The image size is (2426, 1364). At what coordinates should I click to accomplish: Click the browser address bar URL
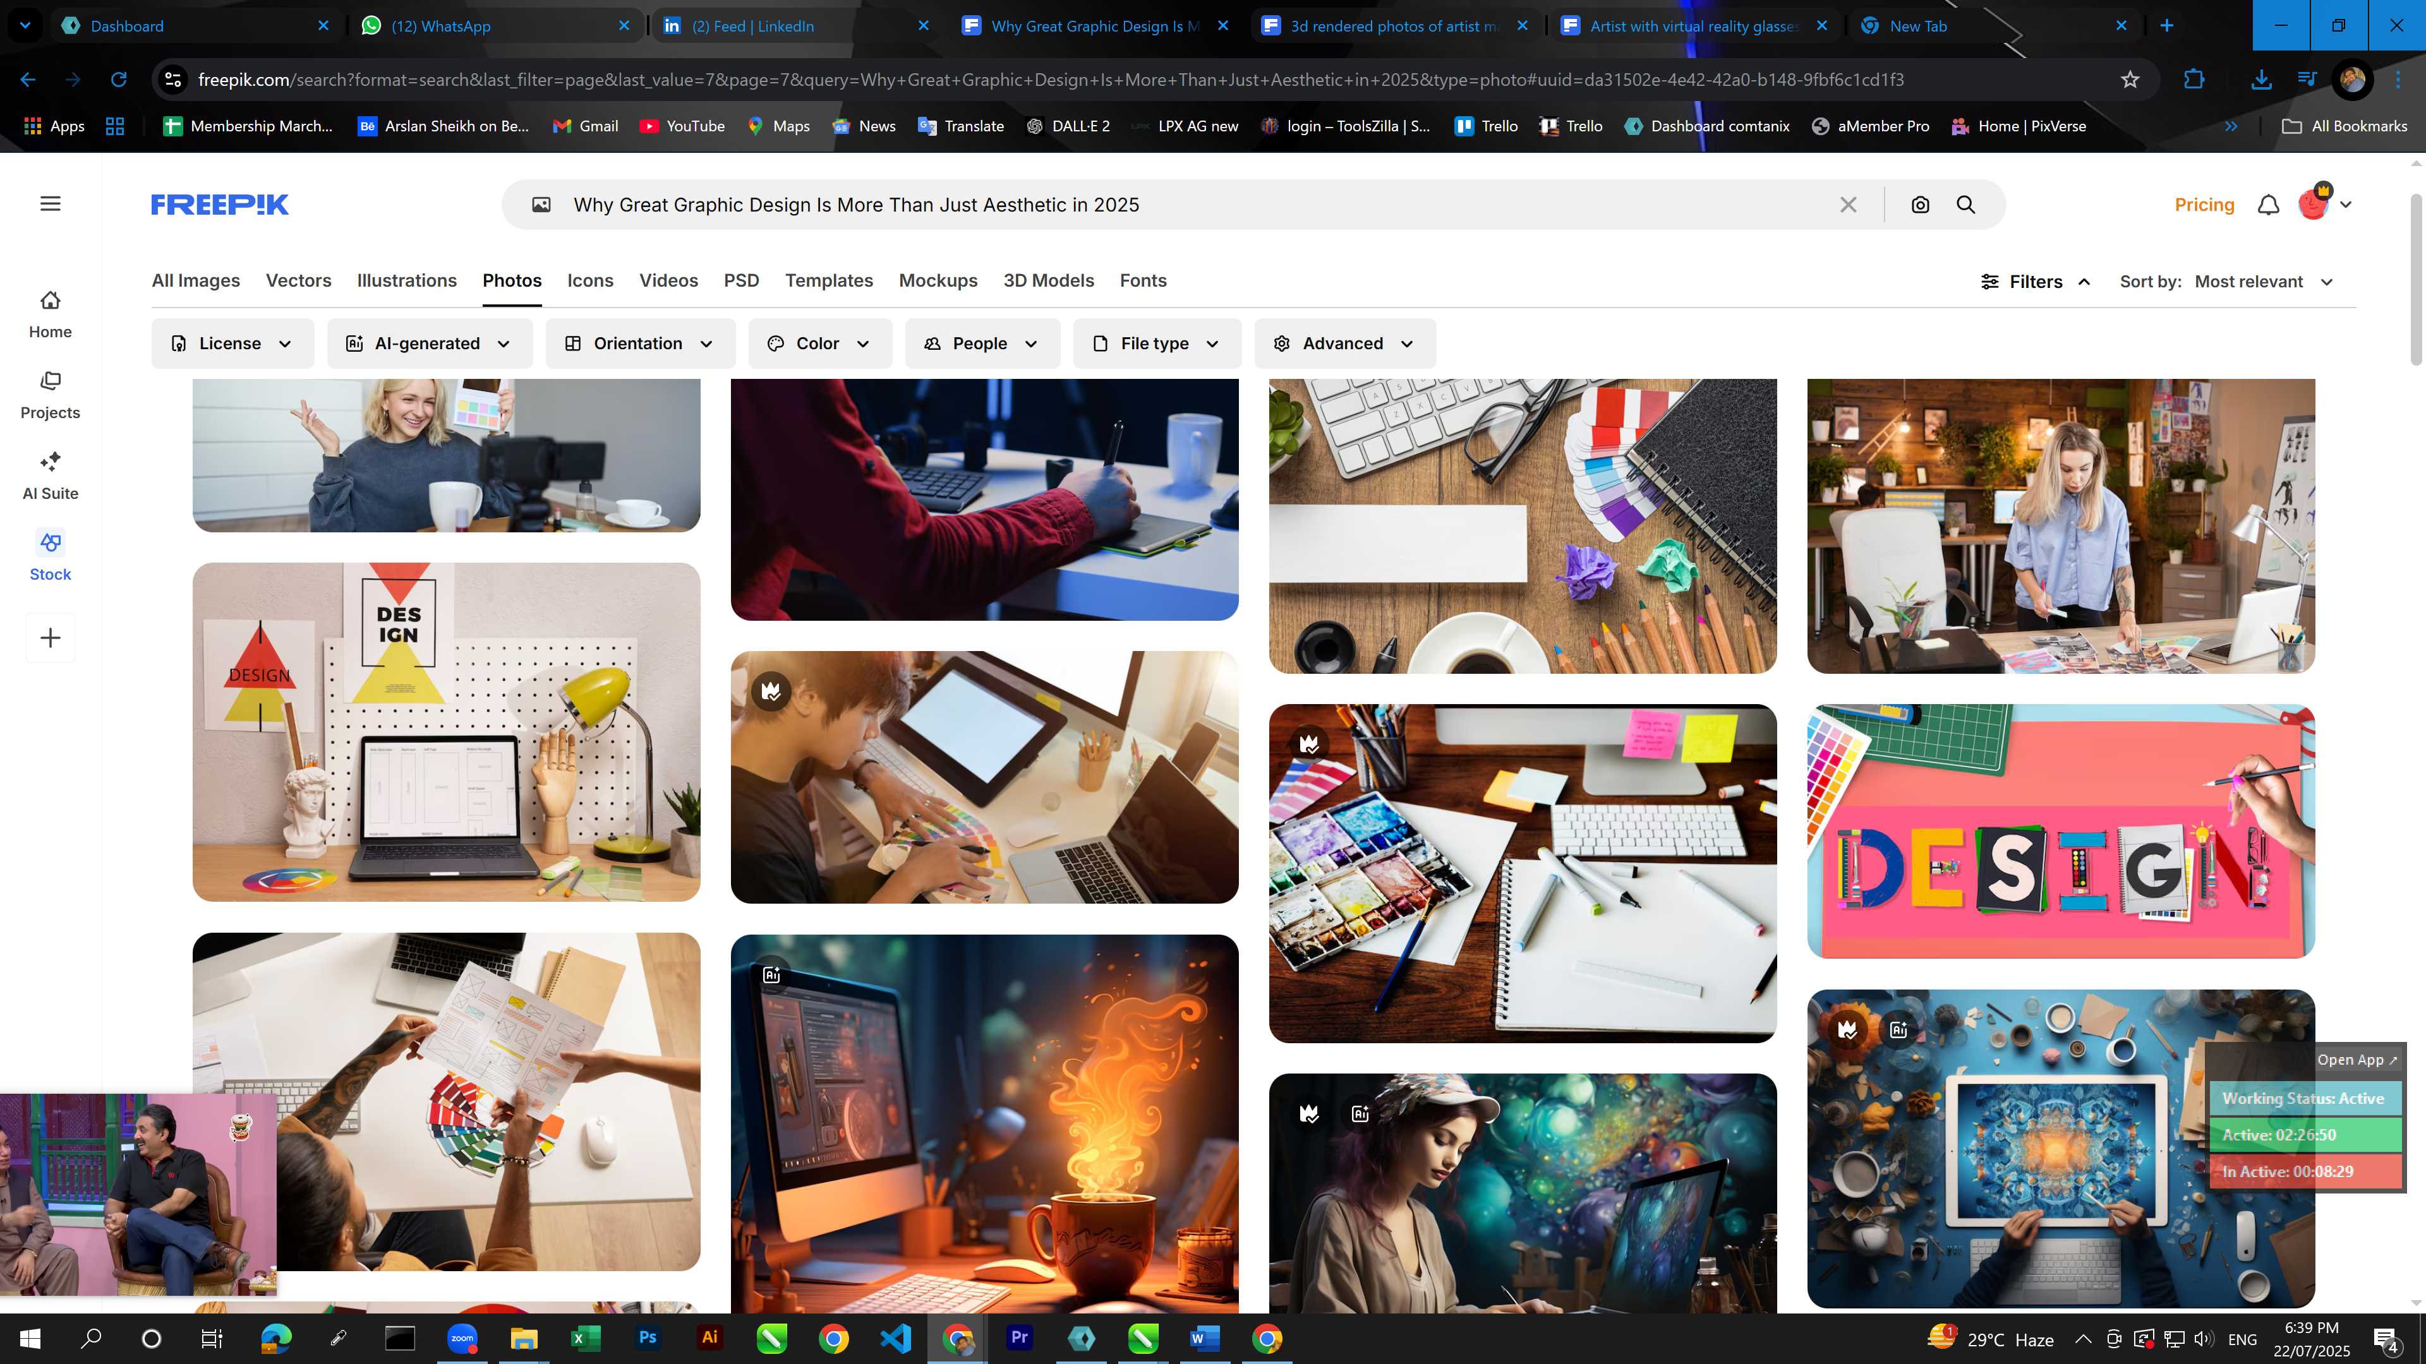(x=1051, y=80)
